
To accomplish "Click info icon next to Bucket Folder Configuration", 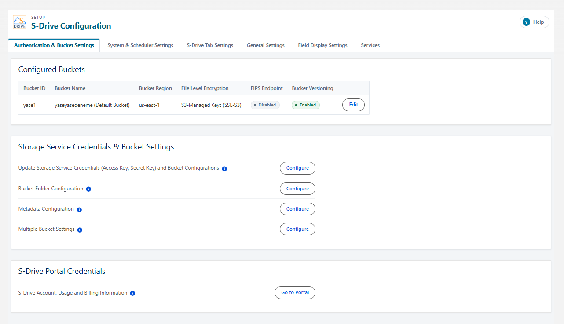I will tap(88, 189).
